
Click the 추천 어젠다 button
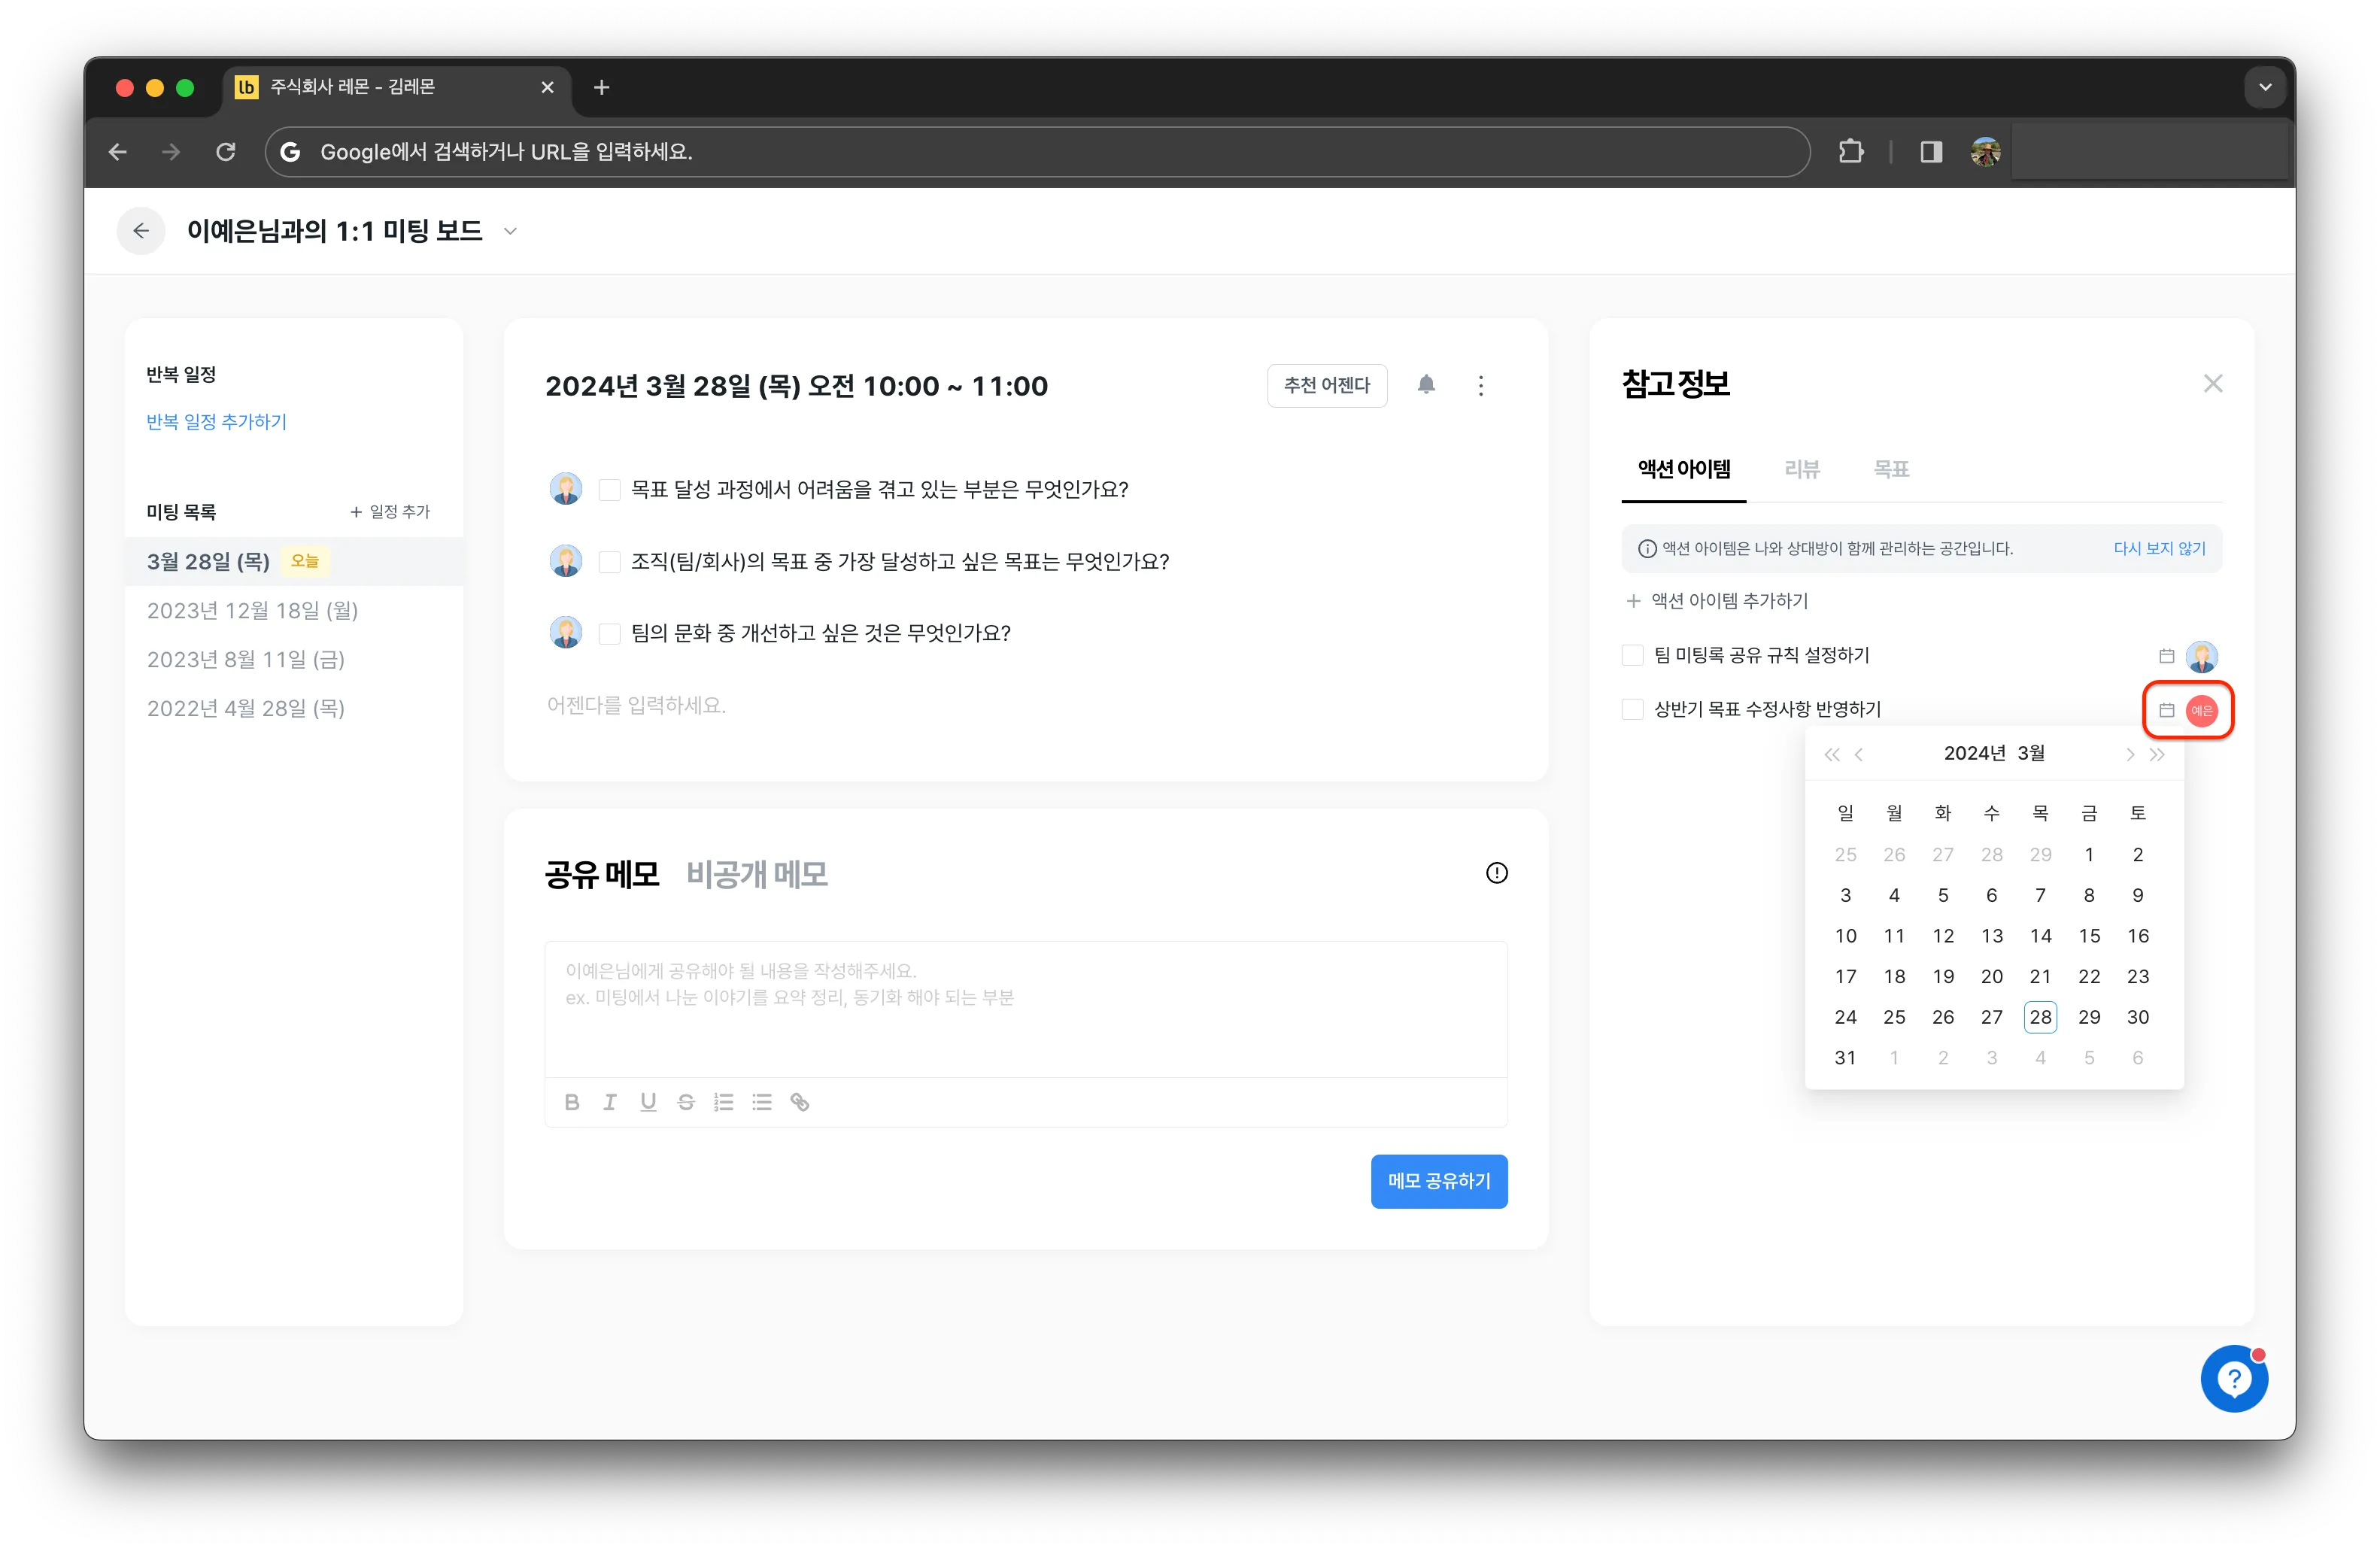coord(1327,385)
